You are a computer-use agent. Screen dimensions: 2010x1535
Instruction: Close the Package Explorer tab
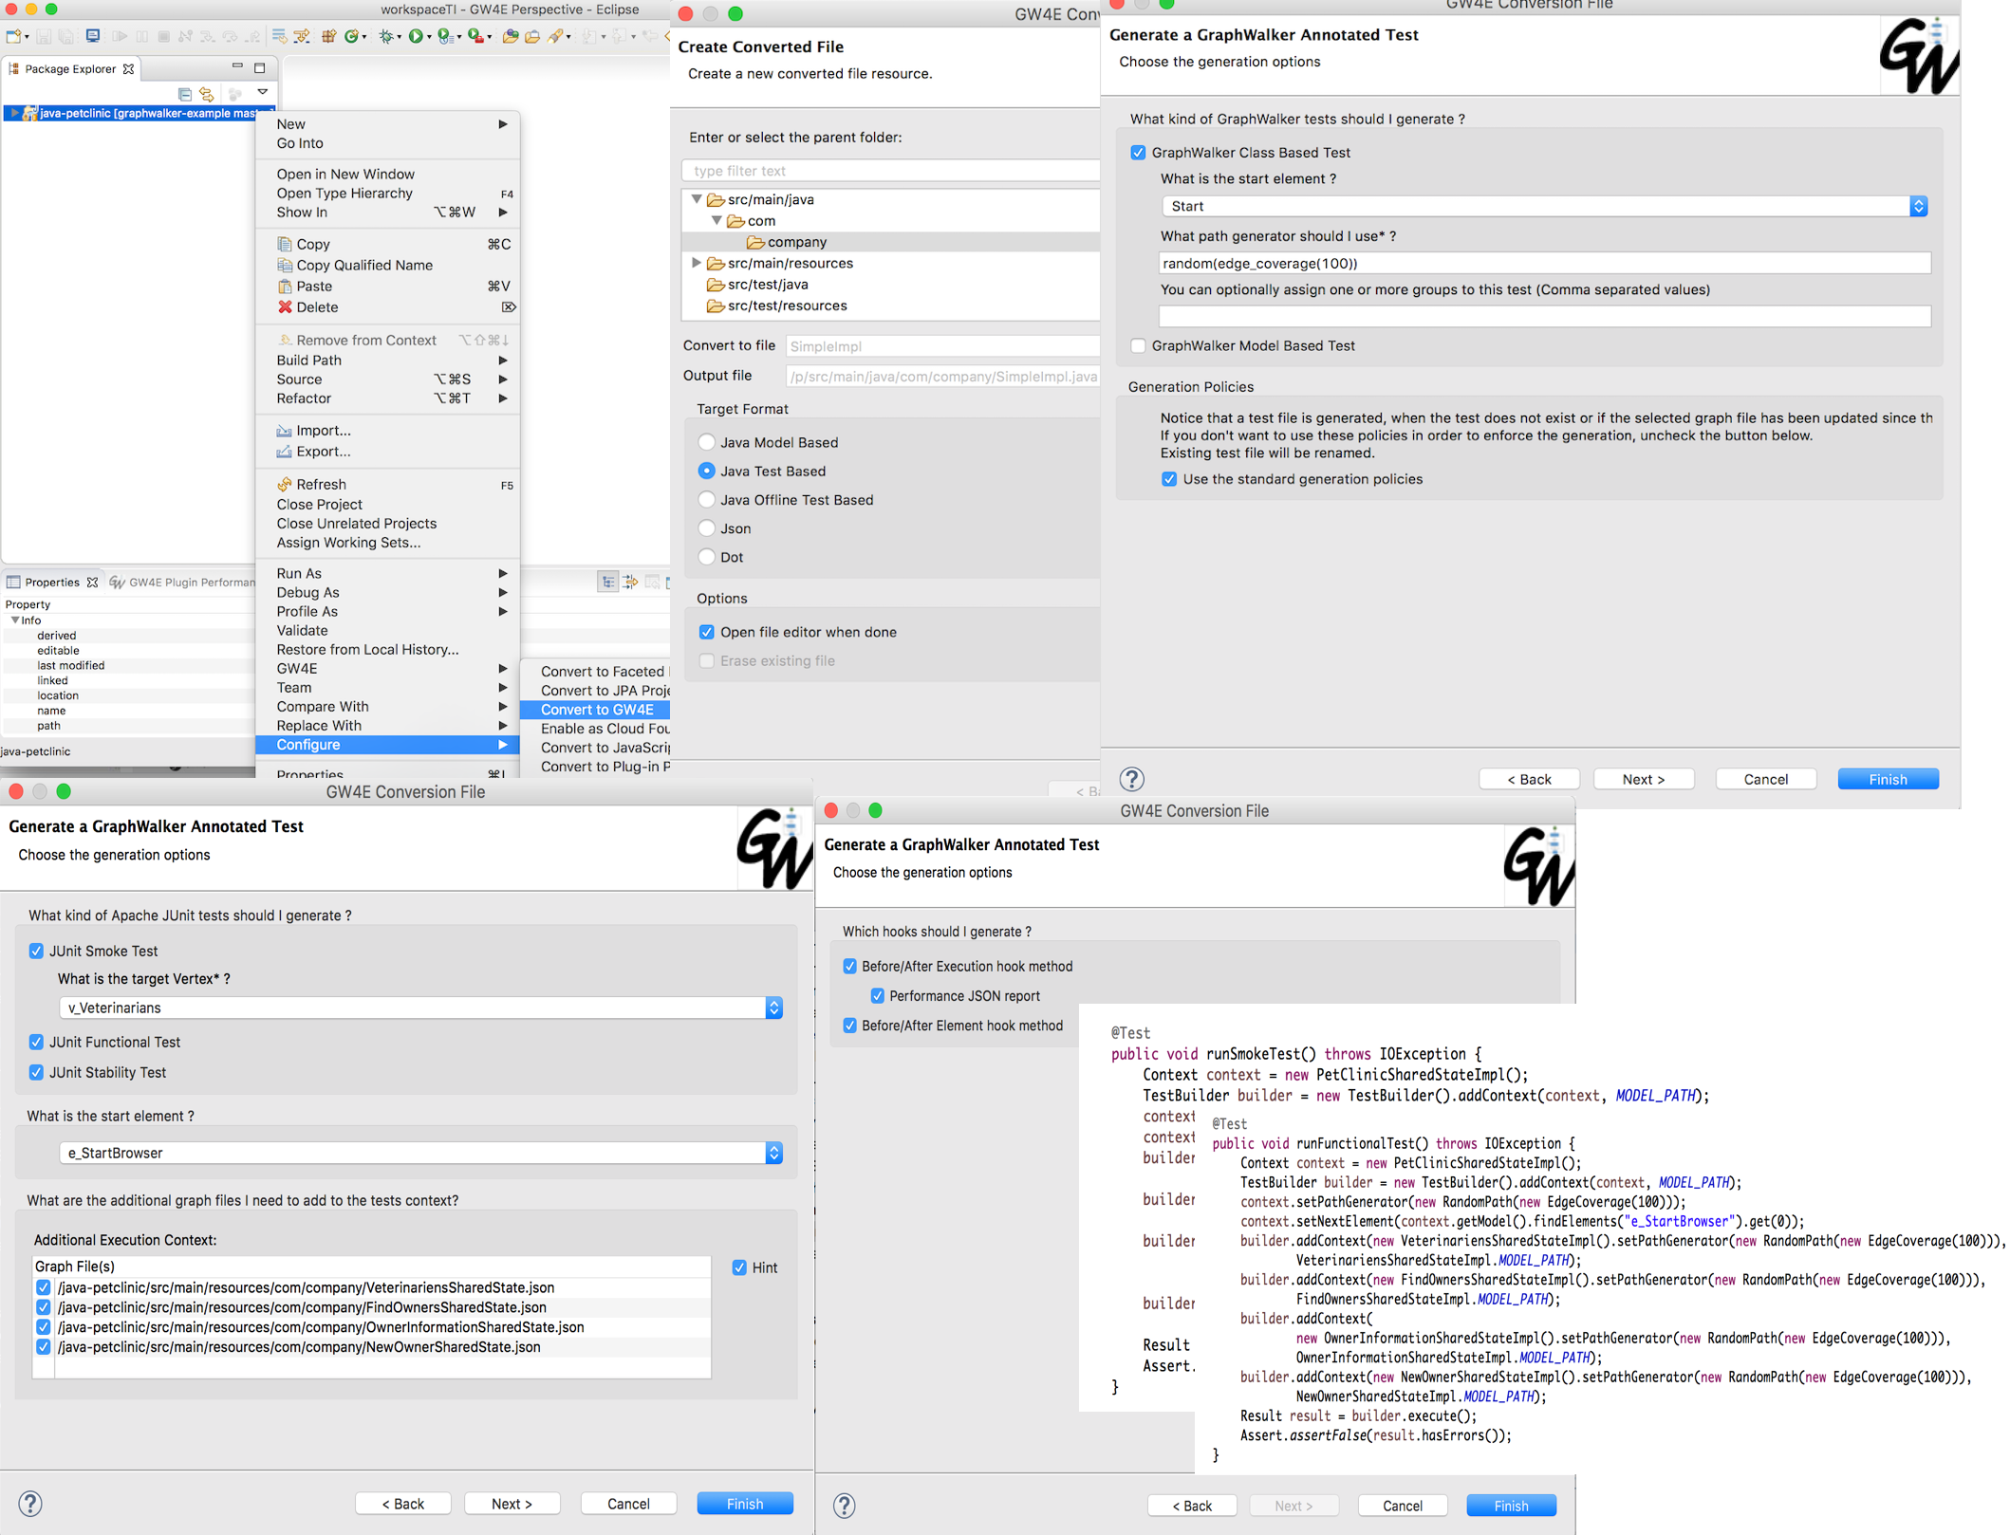pyautogui.click(x=129, y=69)
